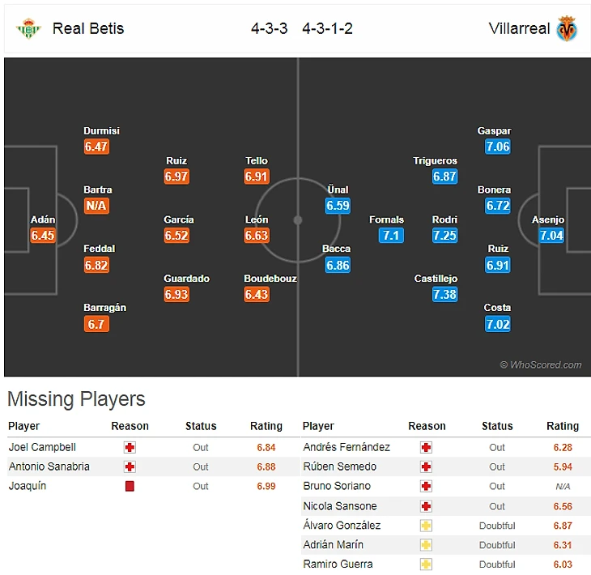This screenshot has height=575, width=591.
Task: Click Joel Campbell's injury red cross icon
Action: pyautogui.click(x=130, y=447)
